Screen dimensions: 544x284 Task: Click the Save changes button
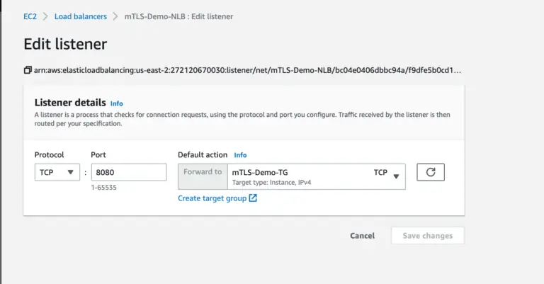pos(427,236)
